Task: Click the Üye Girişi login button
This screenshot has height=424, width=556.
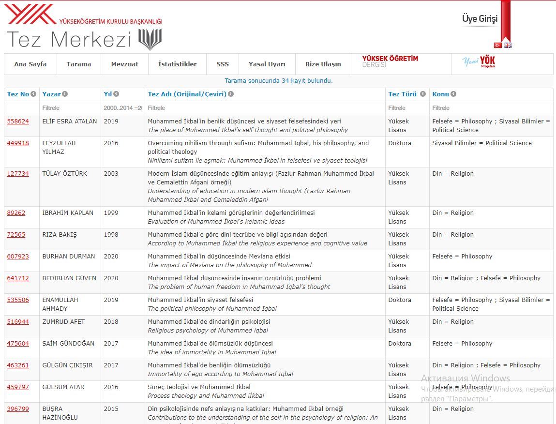Action: point(480,19)
